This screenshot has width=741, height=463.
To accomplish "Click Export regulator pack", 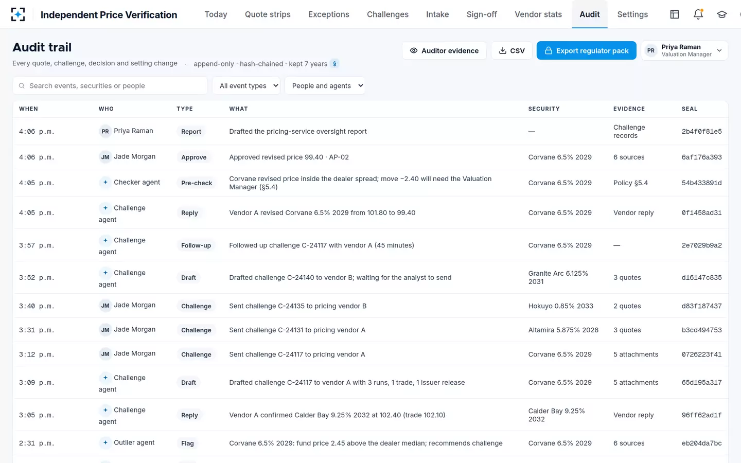I will (586, 50).
